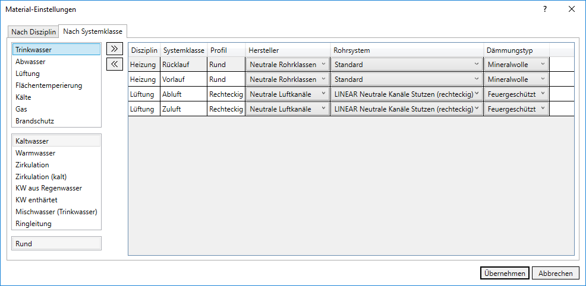Click the Vorlauf cell in the table
The height and width of the screenshot is (286, 586).
pos(184,80)
